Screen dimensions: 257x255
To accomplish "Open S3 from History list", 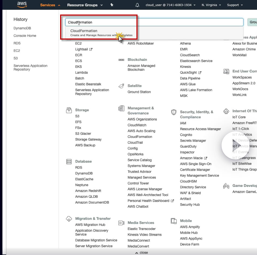I will tap(15, 58).
